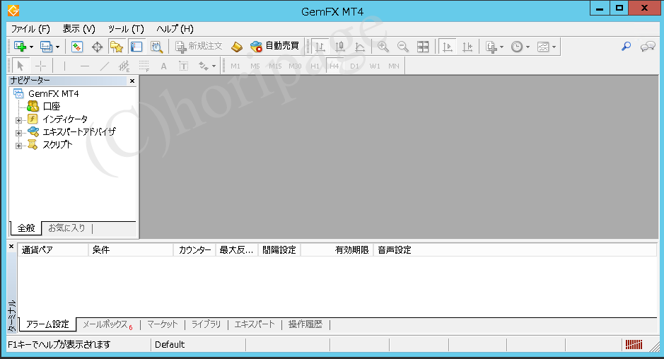The image size is (664, 359).
Task: Click the profiles icon
Action: [46, 47]
